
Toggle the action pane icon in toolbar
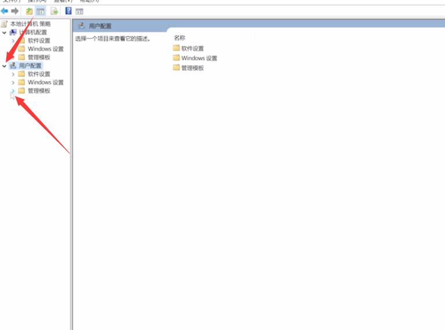click(79, 12)
